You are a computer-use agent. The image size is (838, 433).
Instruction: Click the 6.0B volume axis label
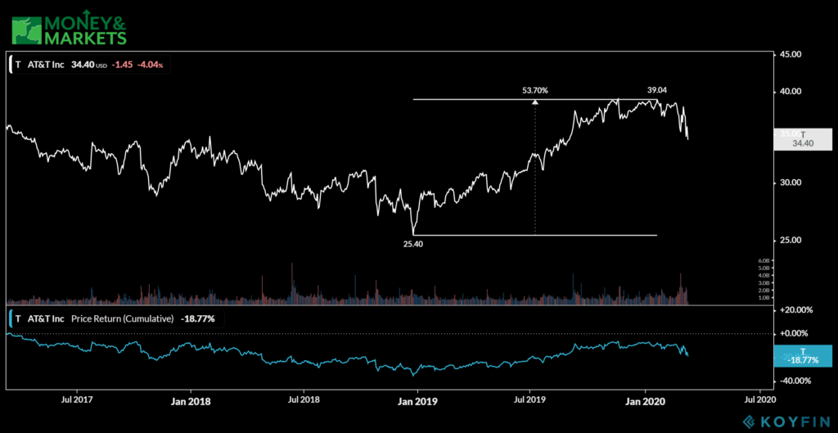click(762, 260)
